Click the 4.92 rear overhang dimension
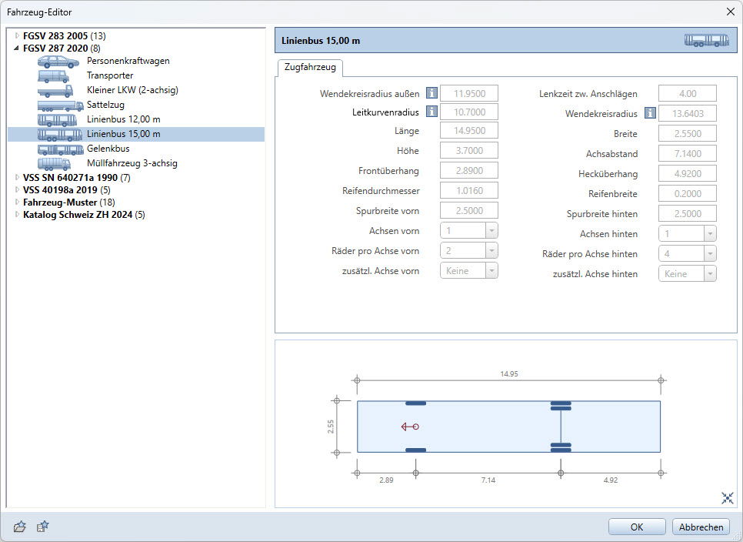 click(611, 480)
